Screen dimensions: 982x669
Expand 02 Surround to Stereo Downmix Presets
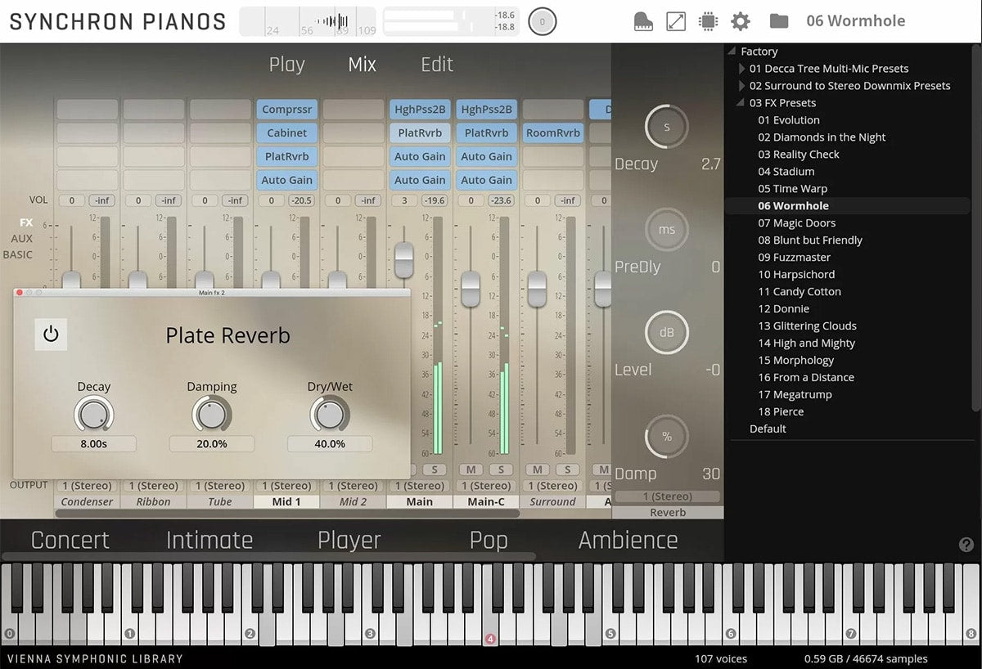click(742, 86)
